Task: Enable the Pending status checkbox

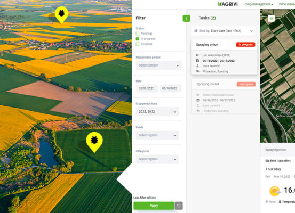Action: (138, 34)
